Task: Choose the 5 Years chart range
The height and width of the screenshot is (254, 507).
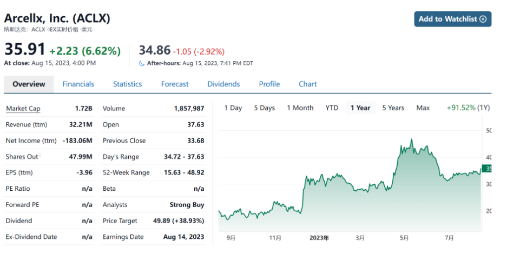Action: [393, 108]
